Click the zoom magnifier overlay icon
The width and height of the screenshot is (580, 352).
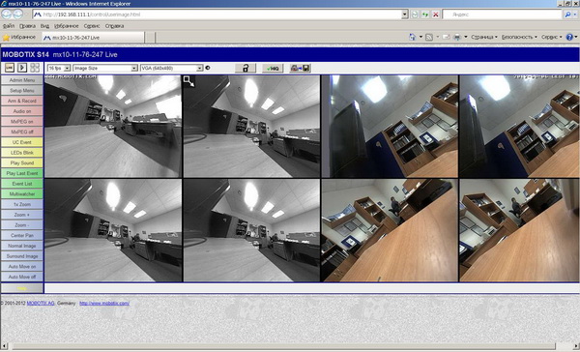click(x=188, y=81)
